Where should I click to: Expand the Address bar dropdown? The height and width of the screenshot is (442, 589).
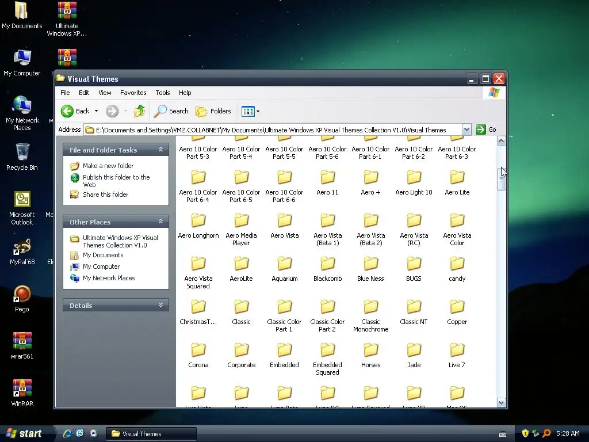[x=466, y=129]
